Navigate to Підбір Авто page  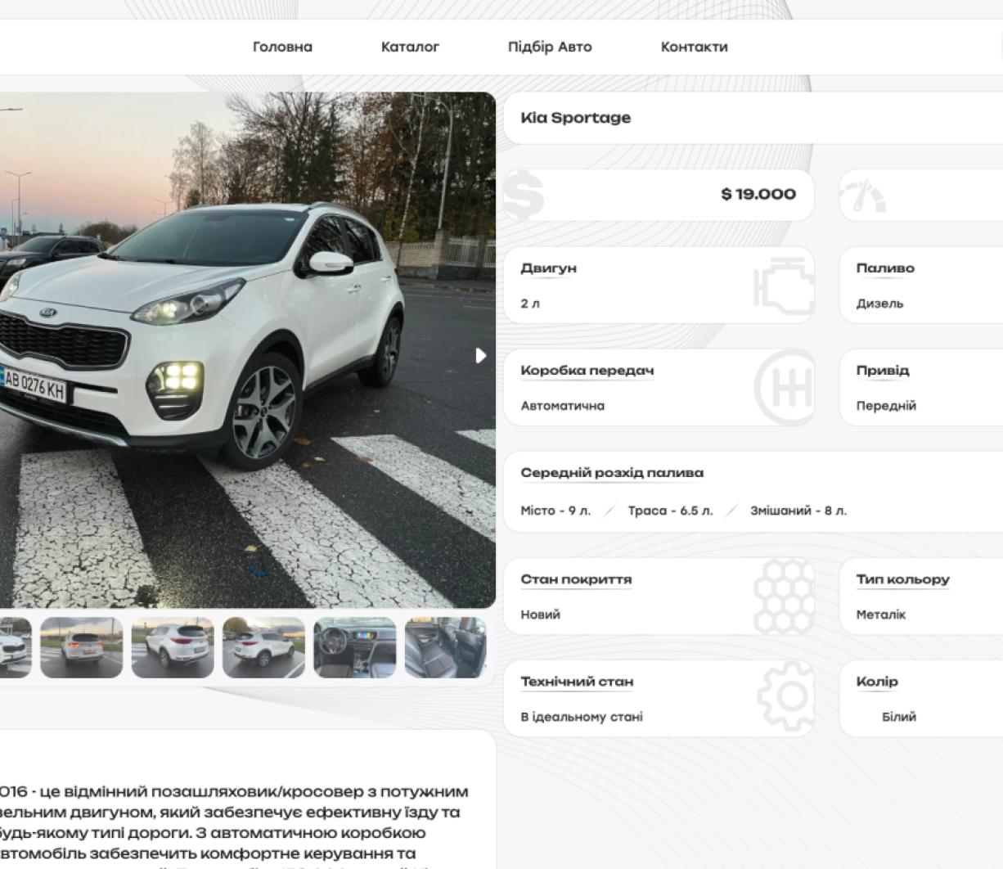tap(550, 47)
